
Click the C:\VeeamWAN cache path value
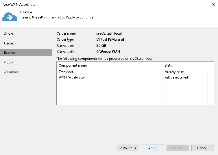108,52
